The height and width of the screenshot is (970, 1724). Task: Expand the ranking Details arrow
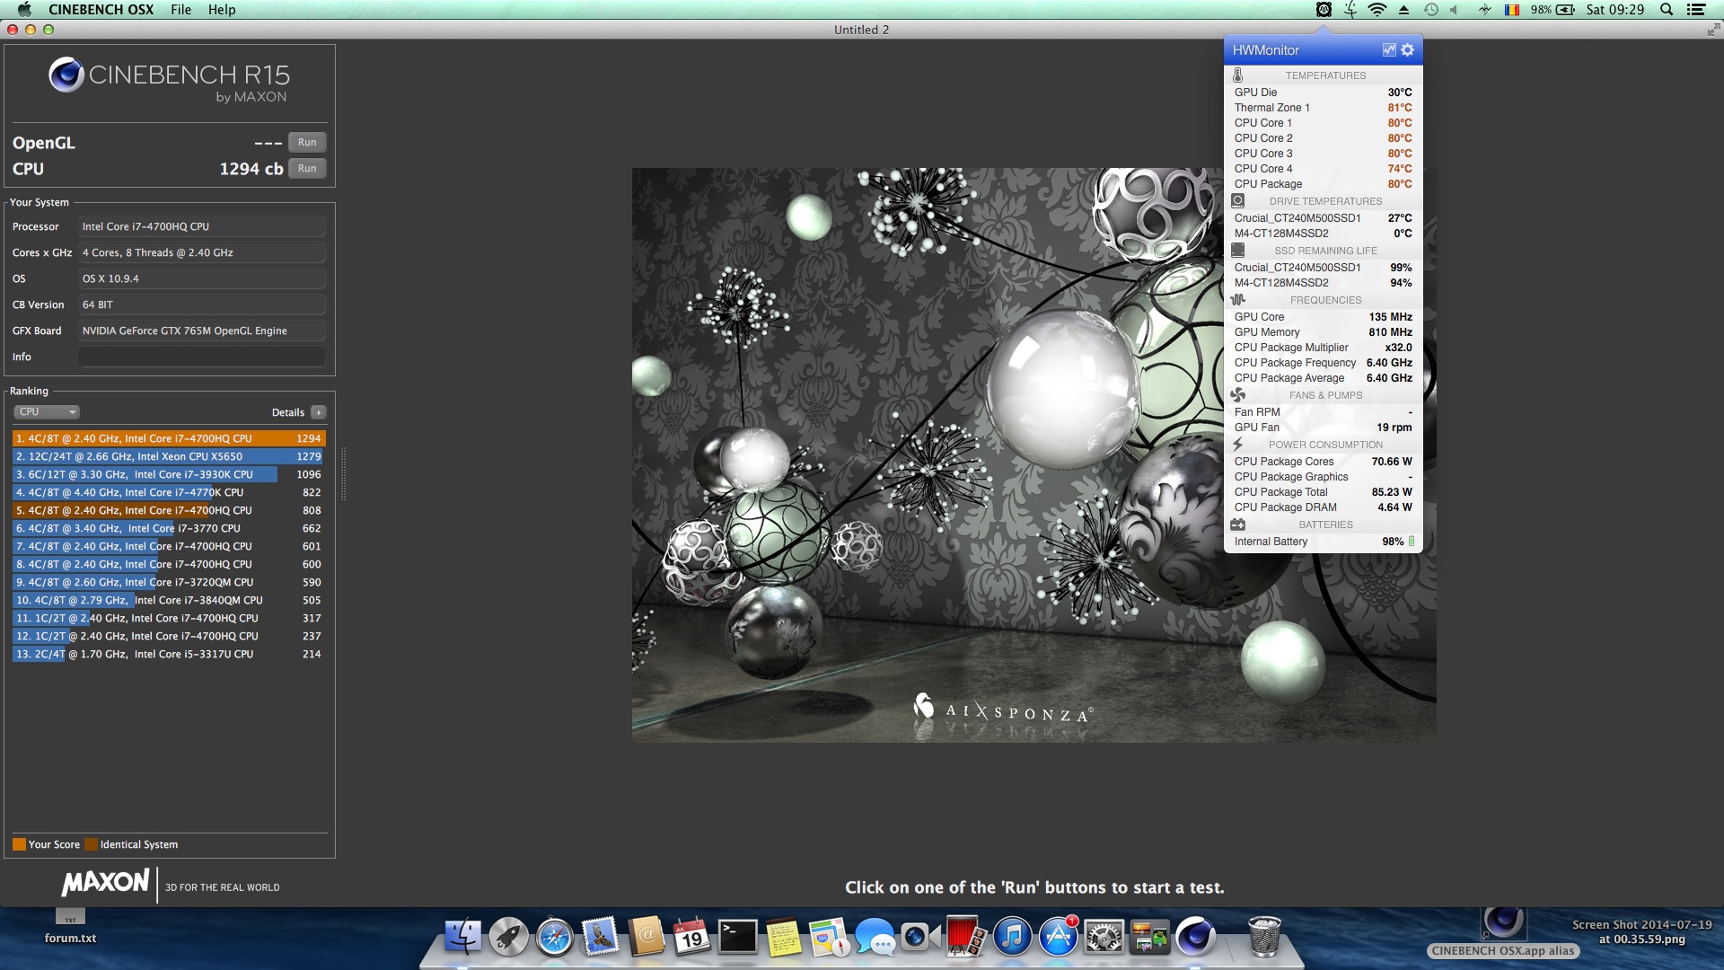tap(319, 412)
